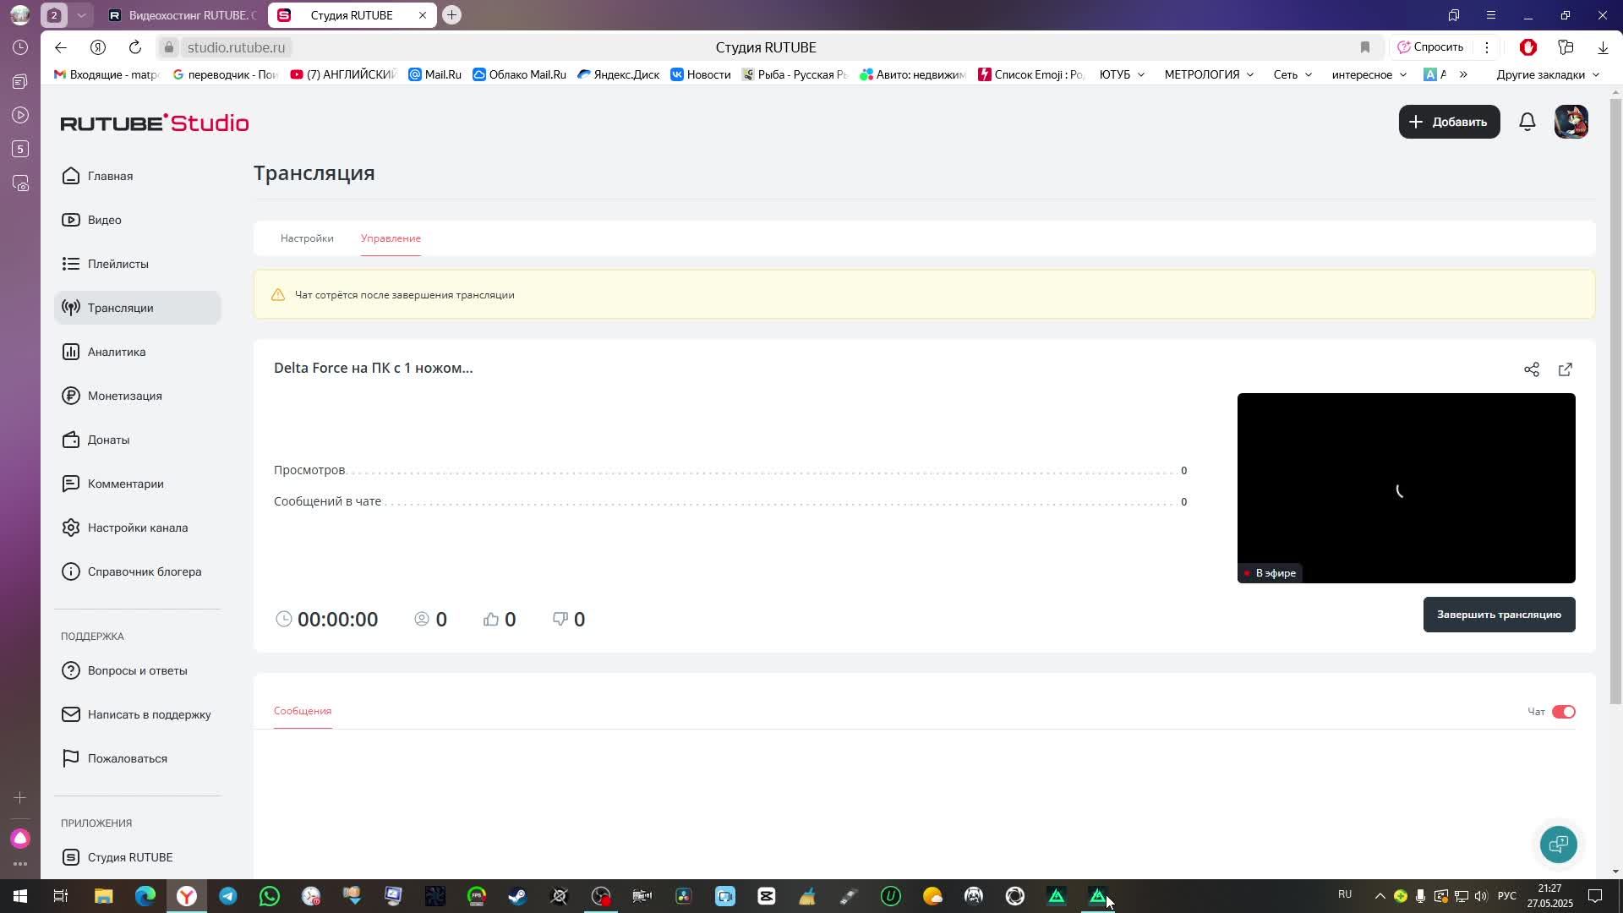
Task: Click the RUTUBE Studio logo
Action: point(155,123)
